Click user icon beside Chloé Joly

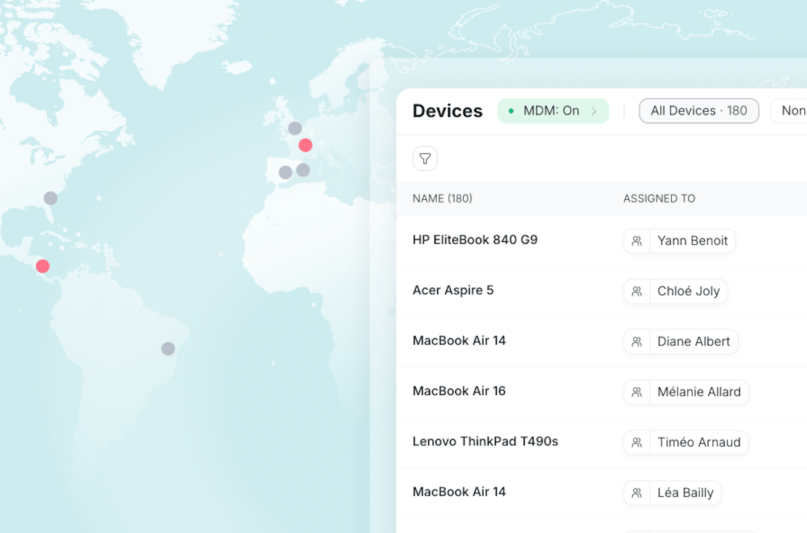(637, 291)
